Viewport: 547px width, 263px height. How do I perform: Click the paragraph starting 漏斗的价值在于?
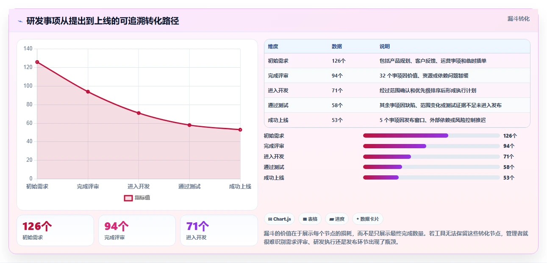(x=396, y=238)
